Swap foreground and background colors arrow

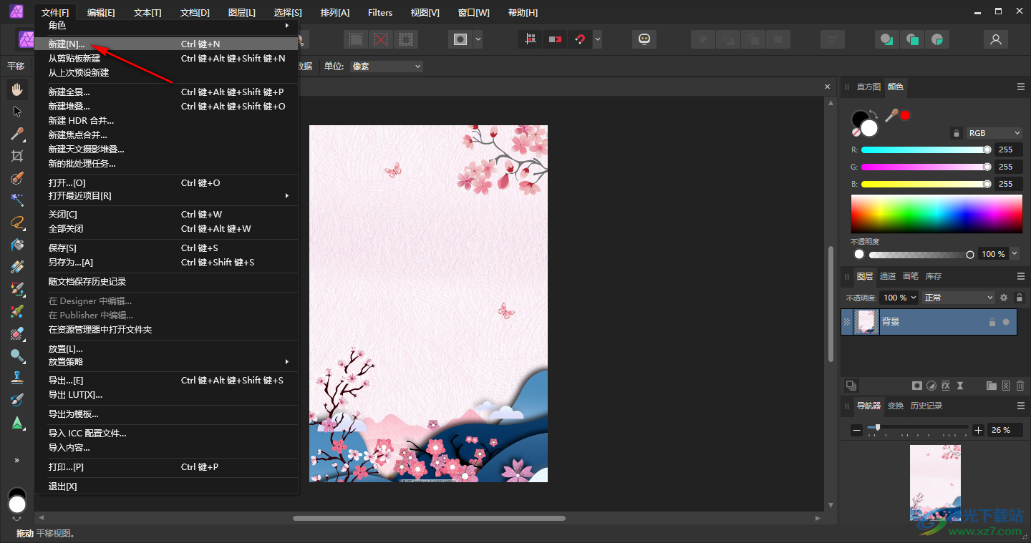coord(873,114)
